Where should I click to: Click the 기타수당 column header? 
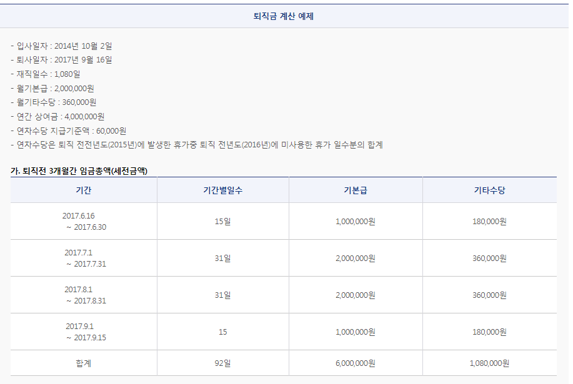(x=490, y=190)
